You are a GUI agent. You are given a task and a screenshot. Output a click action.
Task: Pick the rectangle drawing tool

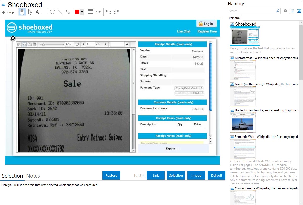point(45,12)
